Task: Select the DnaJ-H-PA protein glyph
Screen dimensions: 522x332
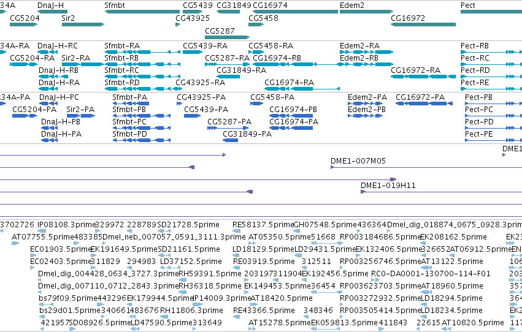Action: coord(49,140)
